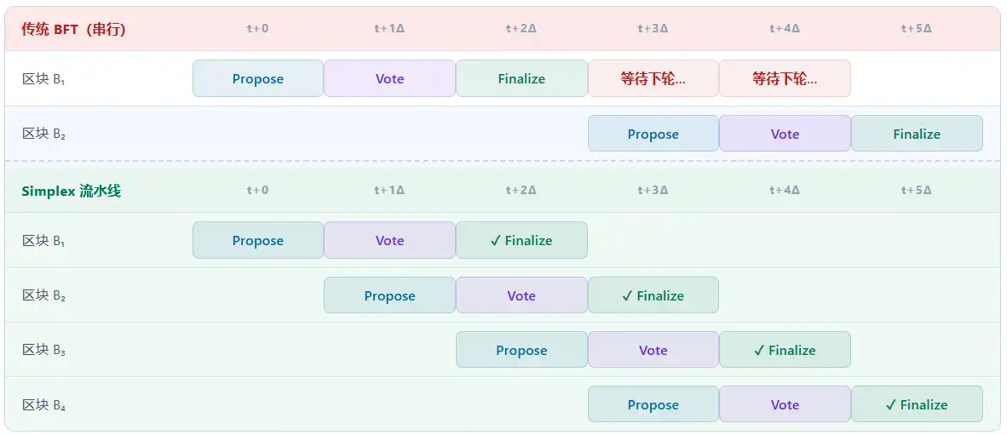
Task: Select Vote block in Simplex B₃ row
Action: (x=653, y=350)
